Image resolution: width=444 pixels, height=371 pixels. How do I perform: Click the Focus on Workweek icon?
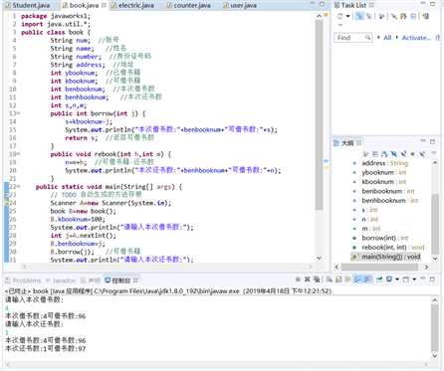381,16
